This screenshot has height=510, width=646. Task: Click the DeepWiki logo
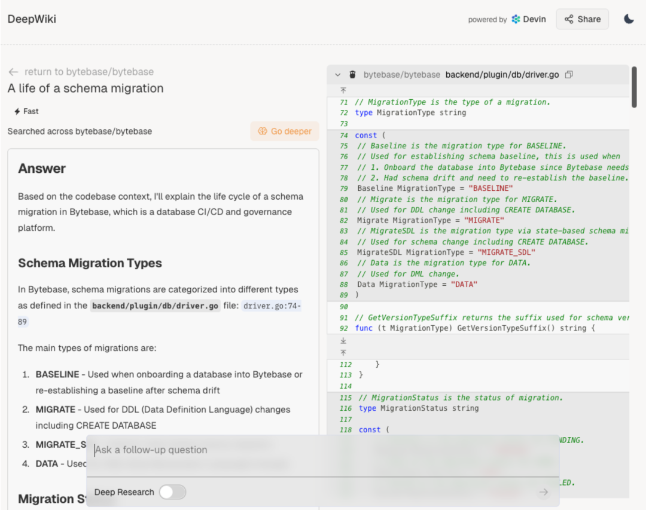click(x=32, y=19)
